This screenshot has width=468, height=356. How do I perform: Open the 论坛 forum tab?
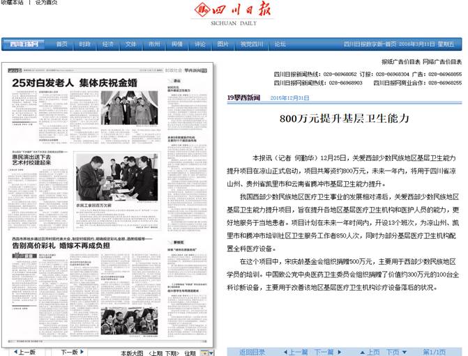(x=280, y=44)
